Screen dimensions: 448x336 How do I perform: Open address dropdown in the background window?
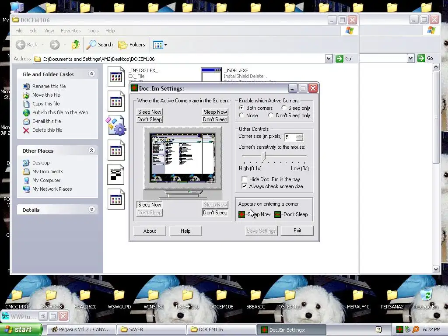(x=410, y=59)
